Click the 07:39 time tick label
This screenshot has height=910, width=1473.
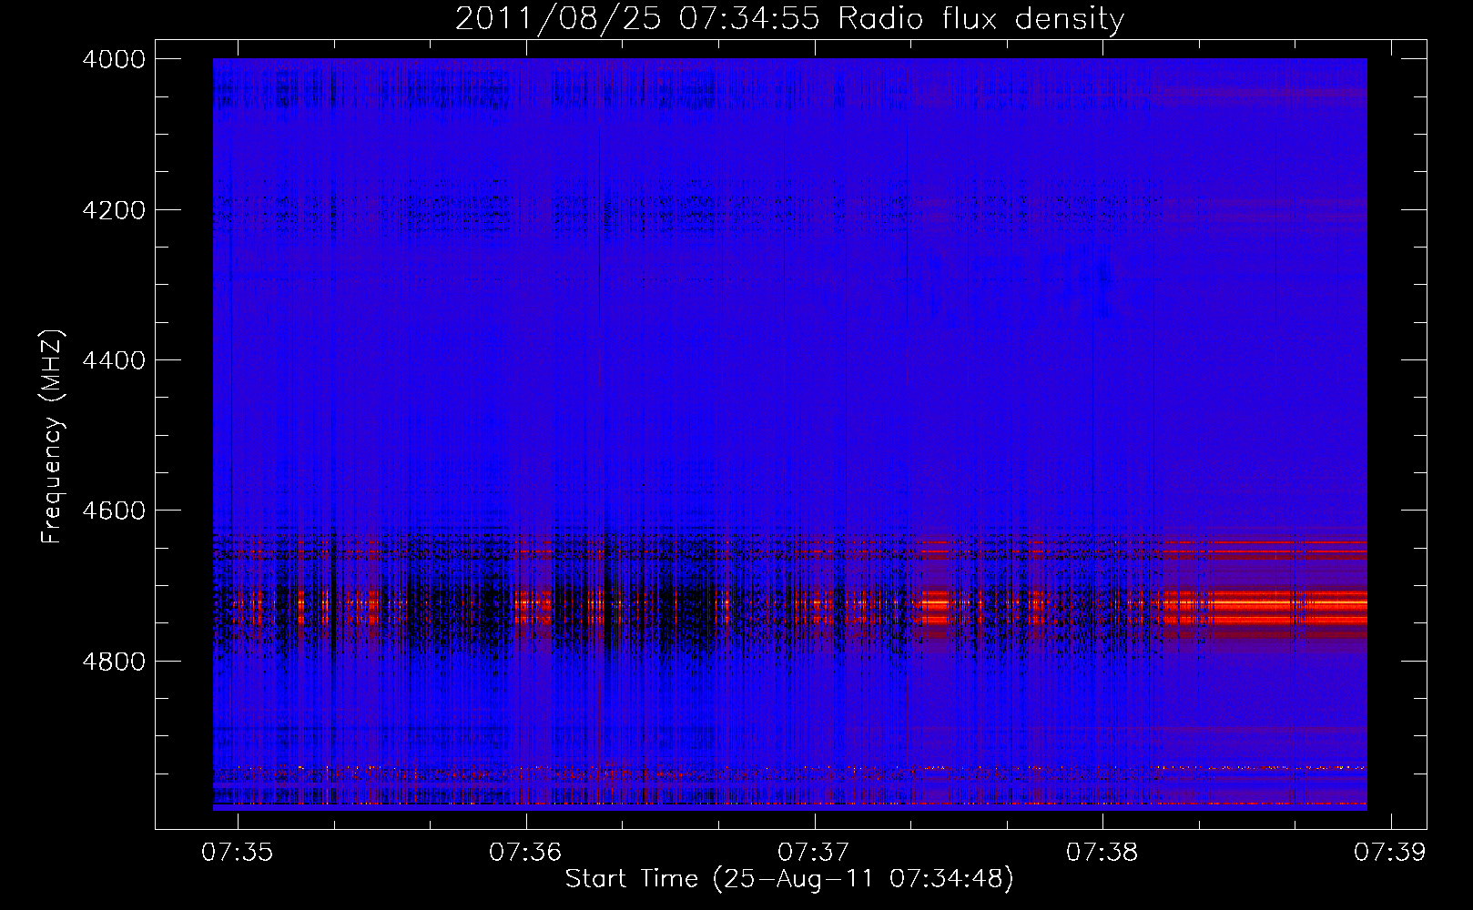[1390, 853]
